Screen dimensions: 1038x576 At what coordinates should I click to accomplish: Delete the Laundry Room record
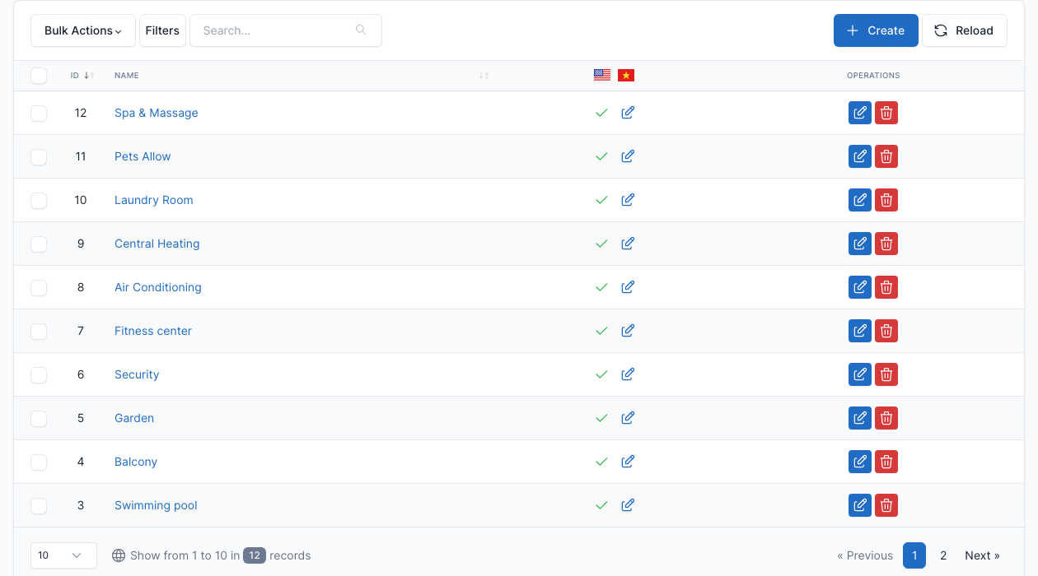pos(886,200)
